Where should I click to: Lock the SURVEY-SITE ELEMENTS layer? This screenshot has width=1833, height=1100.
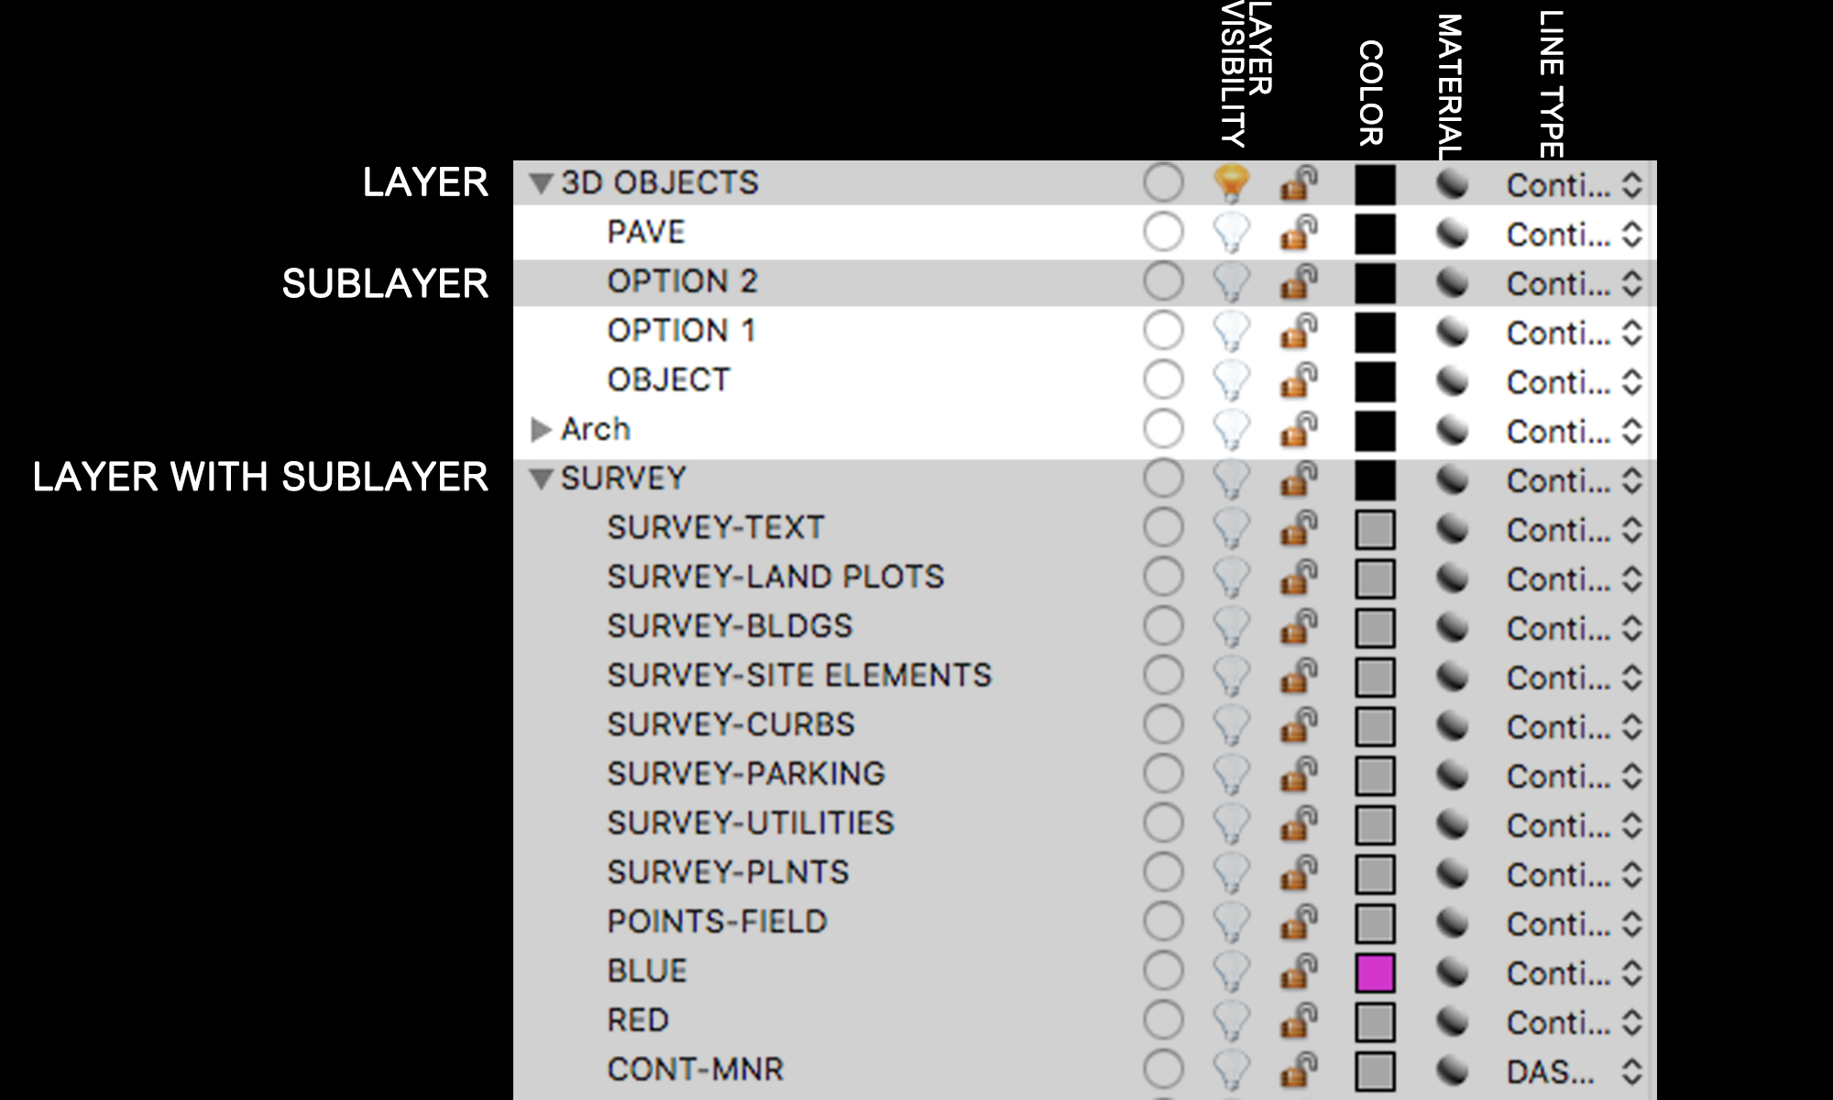tap(1299, 676)
